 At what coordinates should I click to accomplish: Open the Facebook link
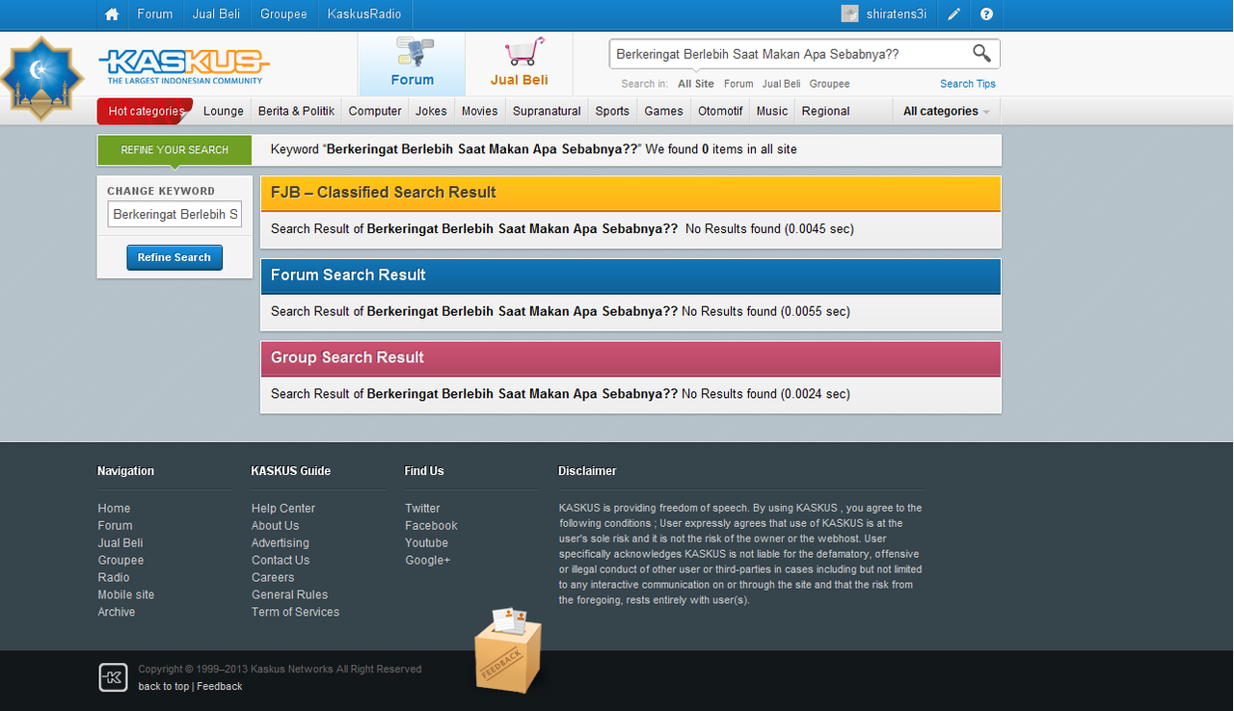point(431,526)
